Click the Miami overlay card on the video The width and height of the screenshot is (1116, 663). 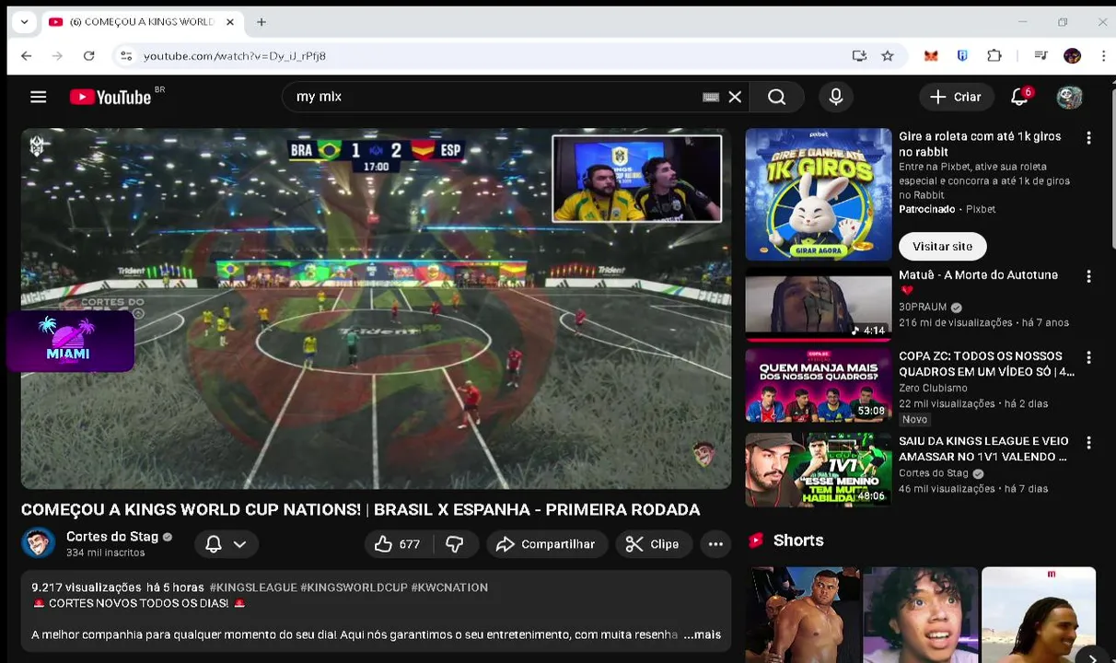point(69,342)
